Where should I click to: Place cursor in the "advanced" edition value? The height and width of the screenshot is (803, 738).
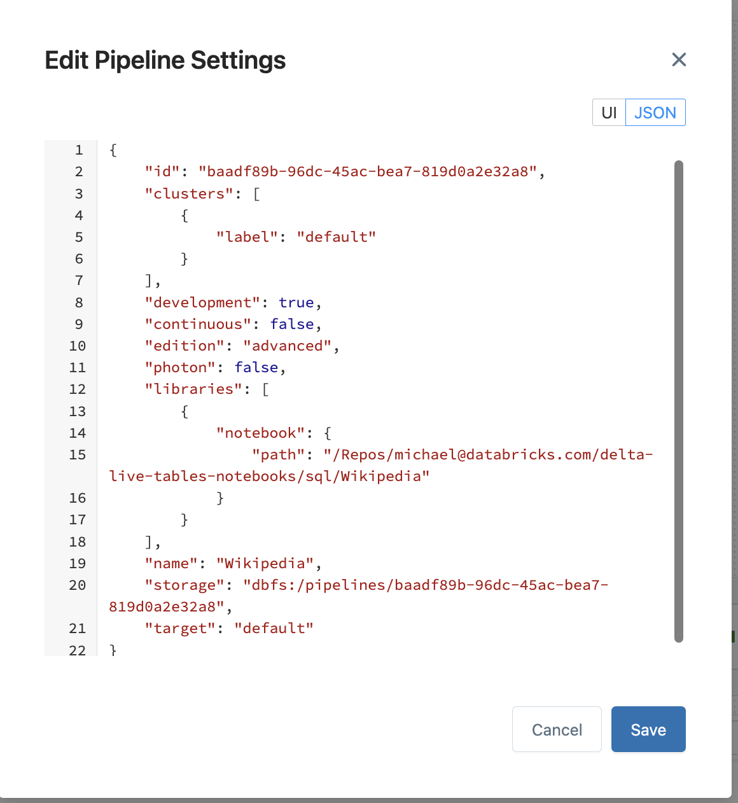point(287,346)
